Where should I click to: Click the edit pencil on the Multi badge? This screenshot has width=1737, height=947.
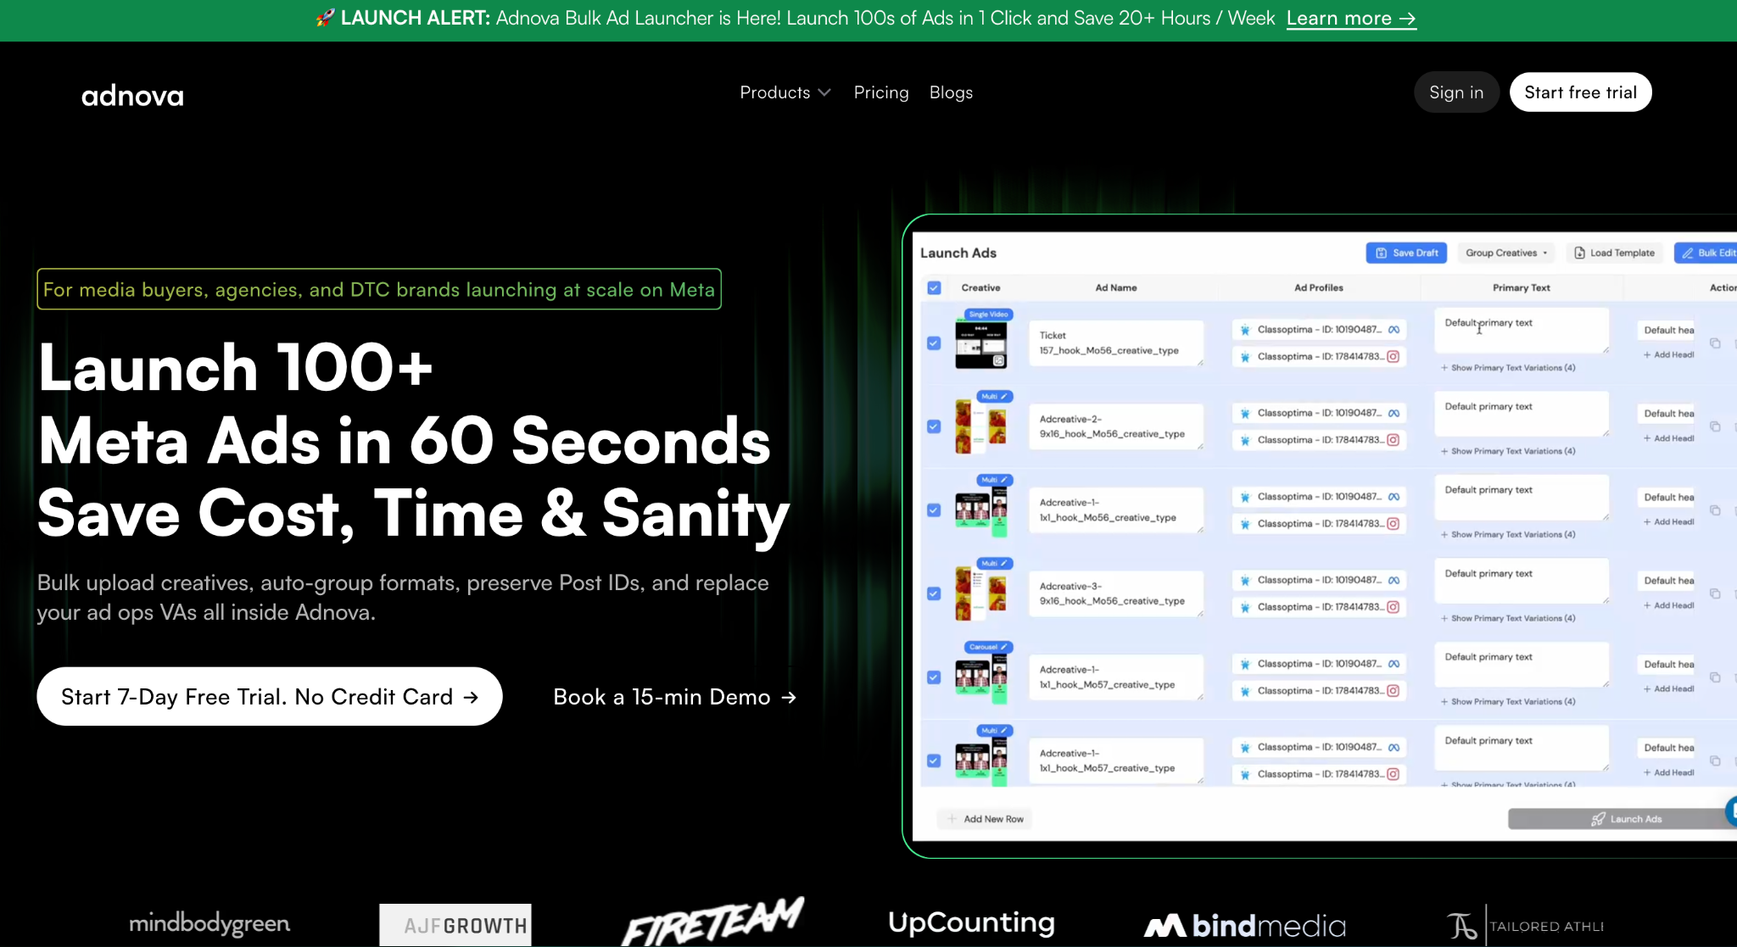tap(1004, 397)
